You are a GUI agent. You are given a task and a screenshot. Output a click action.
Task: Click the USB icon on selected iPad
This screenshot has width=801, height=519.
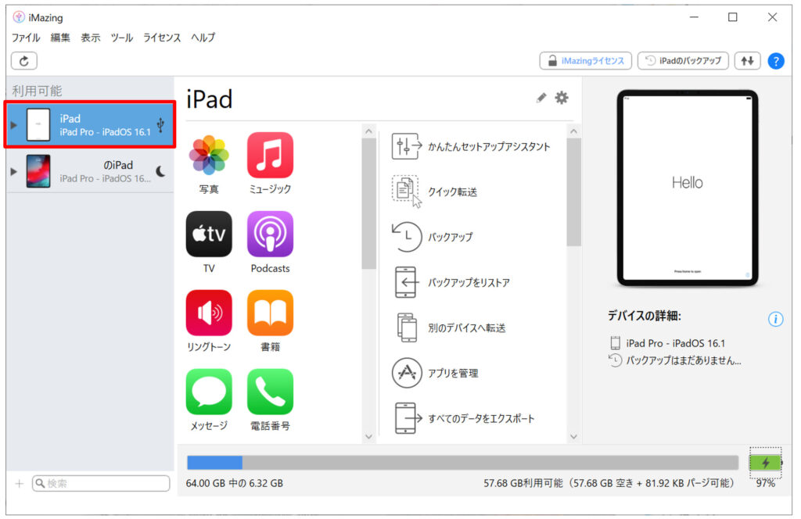(160, 124)
